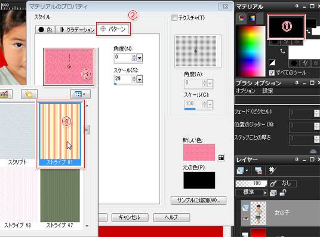Enable the テクスチャ(T) checkbox
The image size is (320, 237).
tap(174, 18)
